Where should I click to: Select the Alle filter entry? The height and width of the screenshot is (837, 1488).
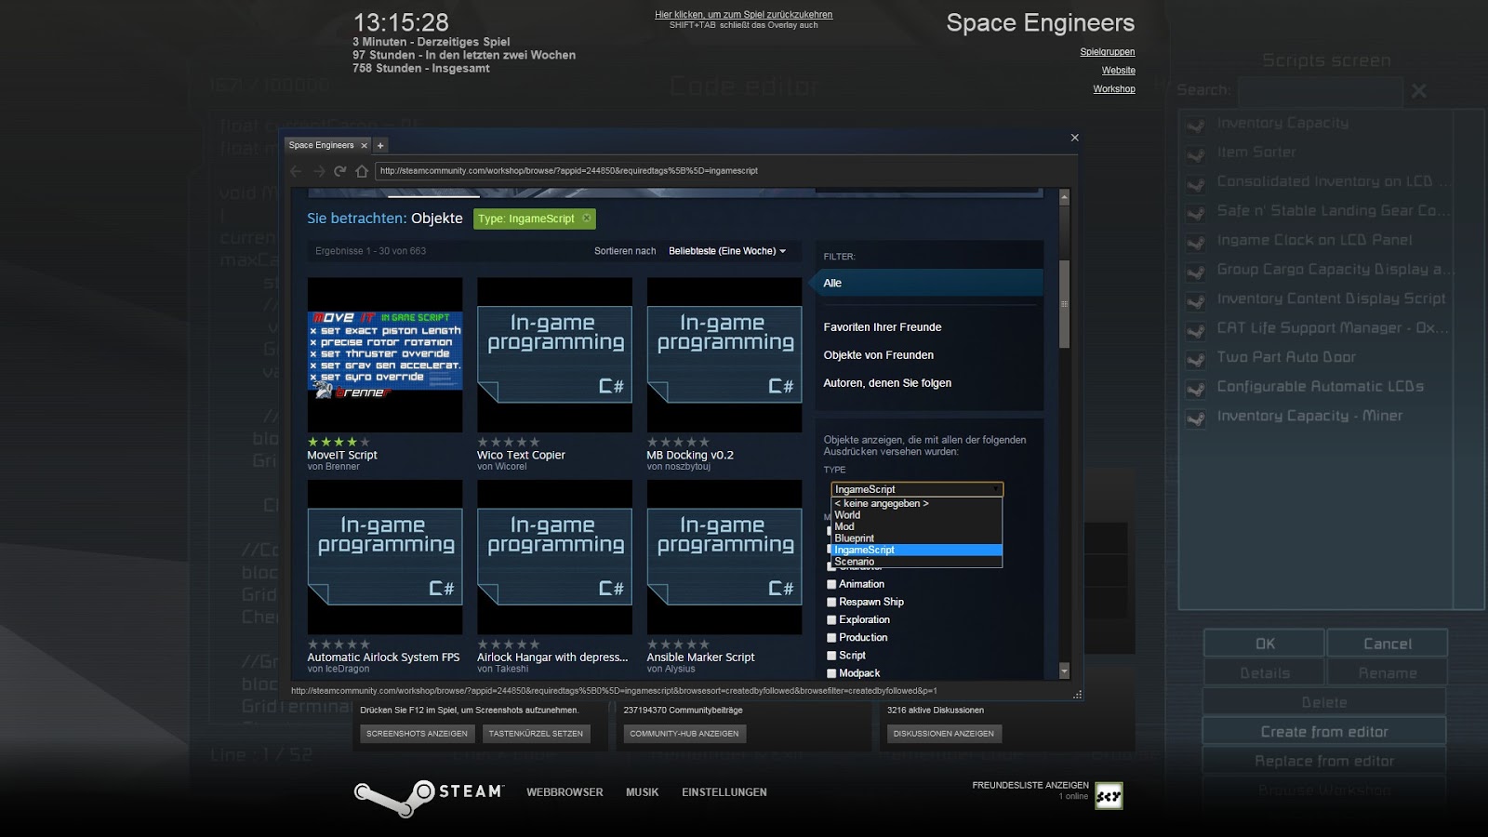(928, 283)
